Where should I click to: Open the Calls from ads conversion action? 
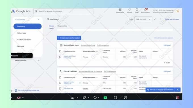pos(68,89)
